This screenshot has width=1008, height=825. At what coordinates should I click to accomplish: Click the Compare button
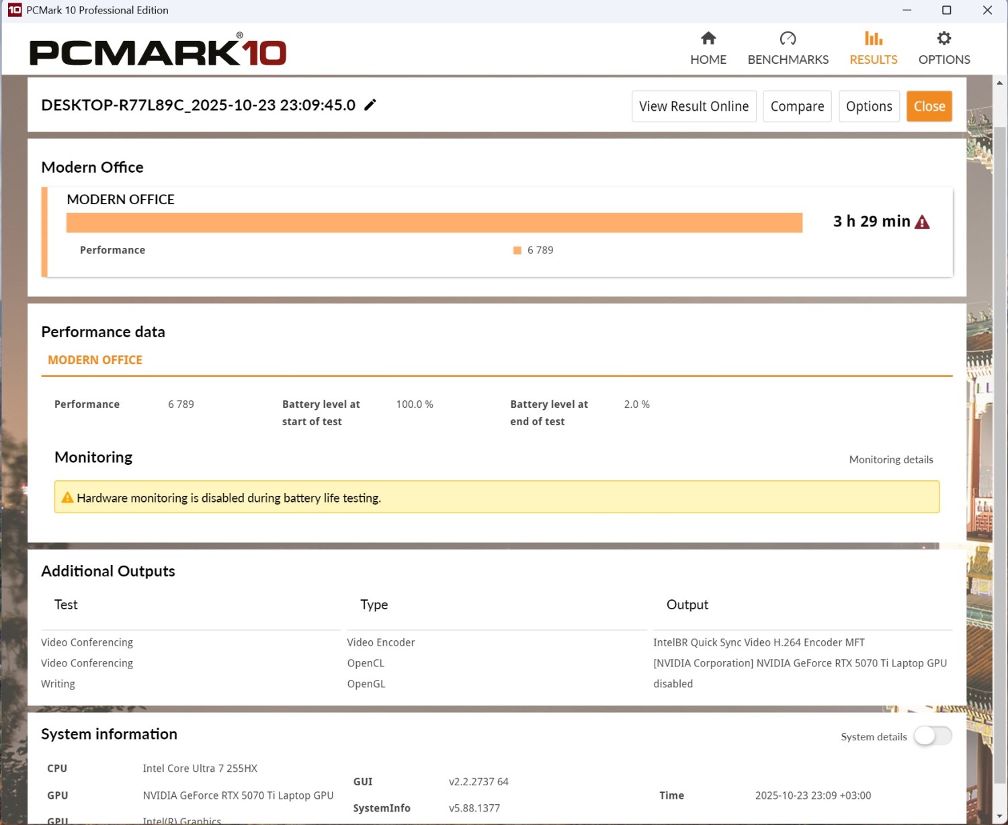coord(797,106)
